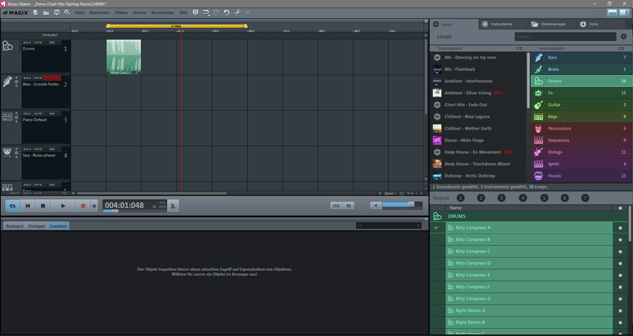
Task: Select the Strings instrument category
Action: [581, 152]
